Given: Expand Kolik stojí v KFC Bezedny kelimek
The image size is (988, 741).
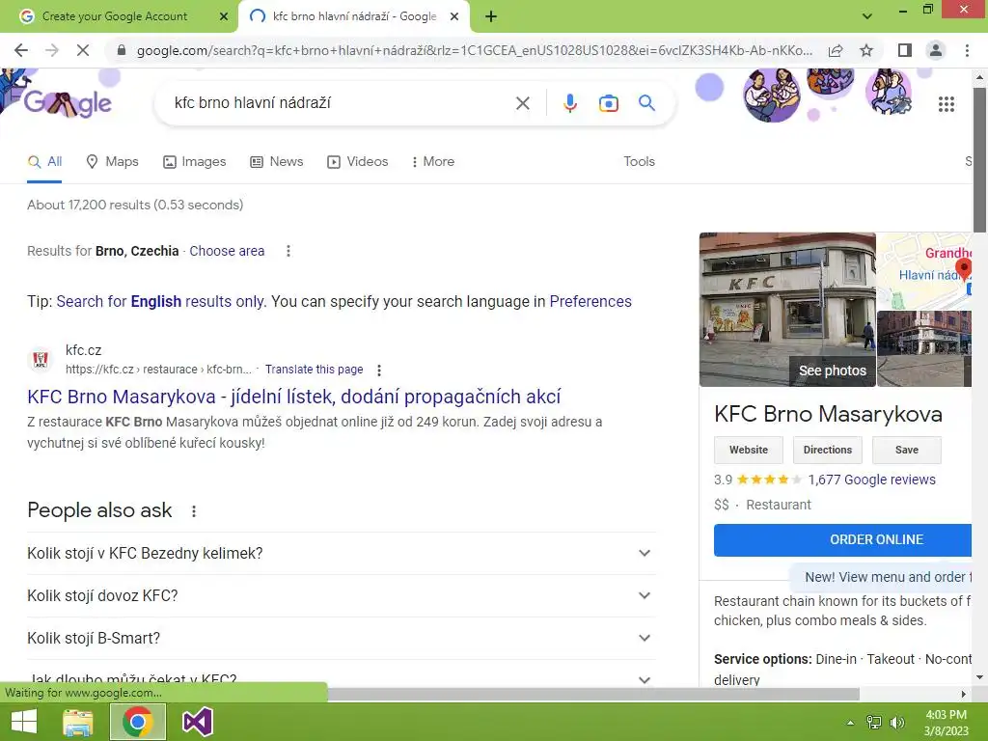Looking at the screenshot, I should tap(341, 553).
